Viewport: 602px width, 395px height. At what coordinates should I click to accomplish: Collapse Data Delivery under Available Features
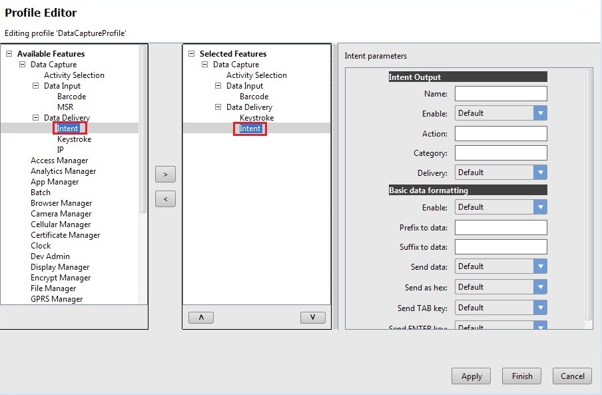(x=35, y=118)
